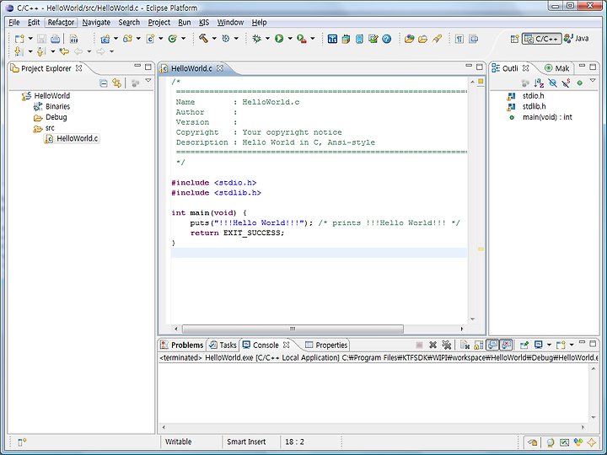Screen dimensions: 607x455
Task: Toggle show console on standard error change
Action: (x=506, y=345)
